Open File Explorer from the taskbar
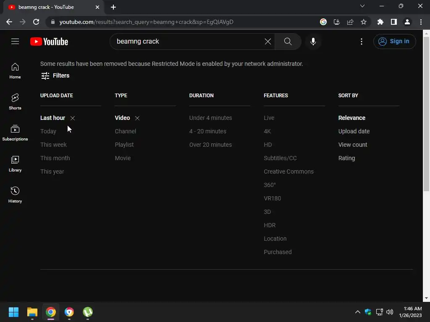The height and width of the screenshot is (322, 430). click(32, 312)
